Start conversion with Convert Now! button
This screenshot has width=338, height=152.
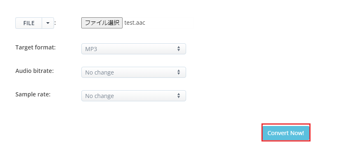click(x=286, y=133)
